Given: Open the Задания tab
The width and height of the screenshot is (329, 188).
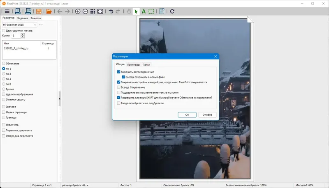Looking at the screenshot, I should pos(22,18).
